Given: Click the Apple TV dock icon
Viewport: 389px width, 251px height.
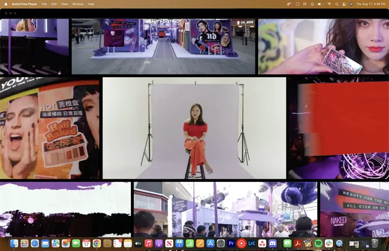Looking at the screenshot, I should 138,243.
